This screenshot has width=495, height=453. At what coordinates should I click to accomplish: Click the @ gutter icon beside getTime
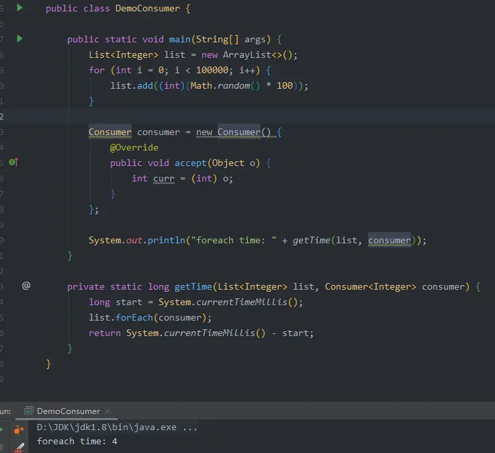tap(26, 286)
